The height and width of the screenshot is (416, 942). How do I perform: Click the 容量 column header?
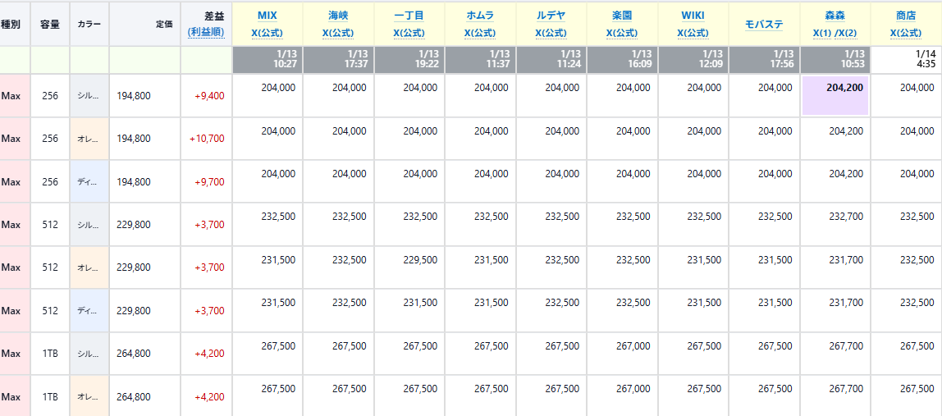pos(50,24)
